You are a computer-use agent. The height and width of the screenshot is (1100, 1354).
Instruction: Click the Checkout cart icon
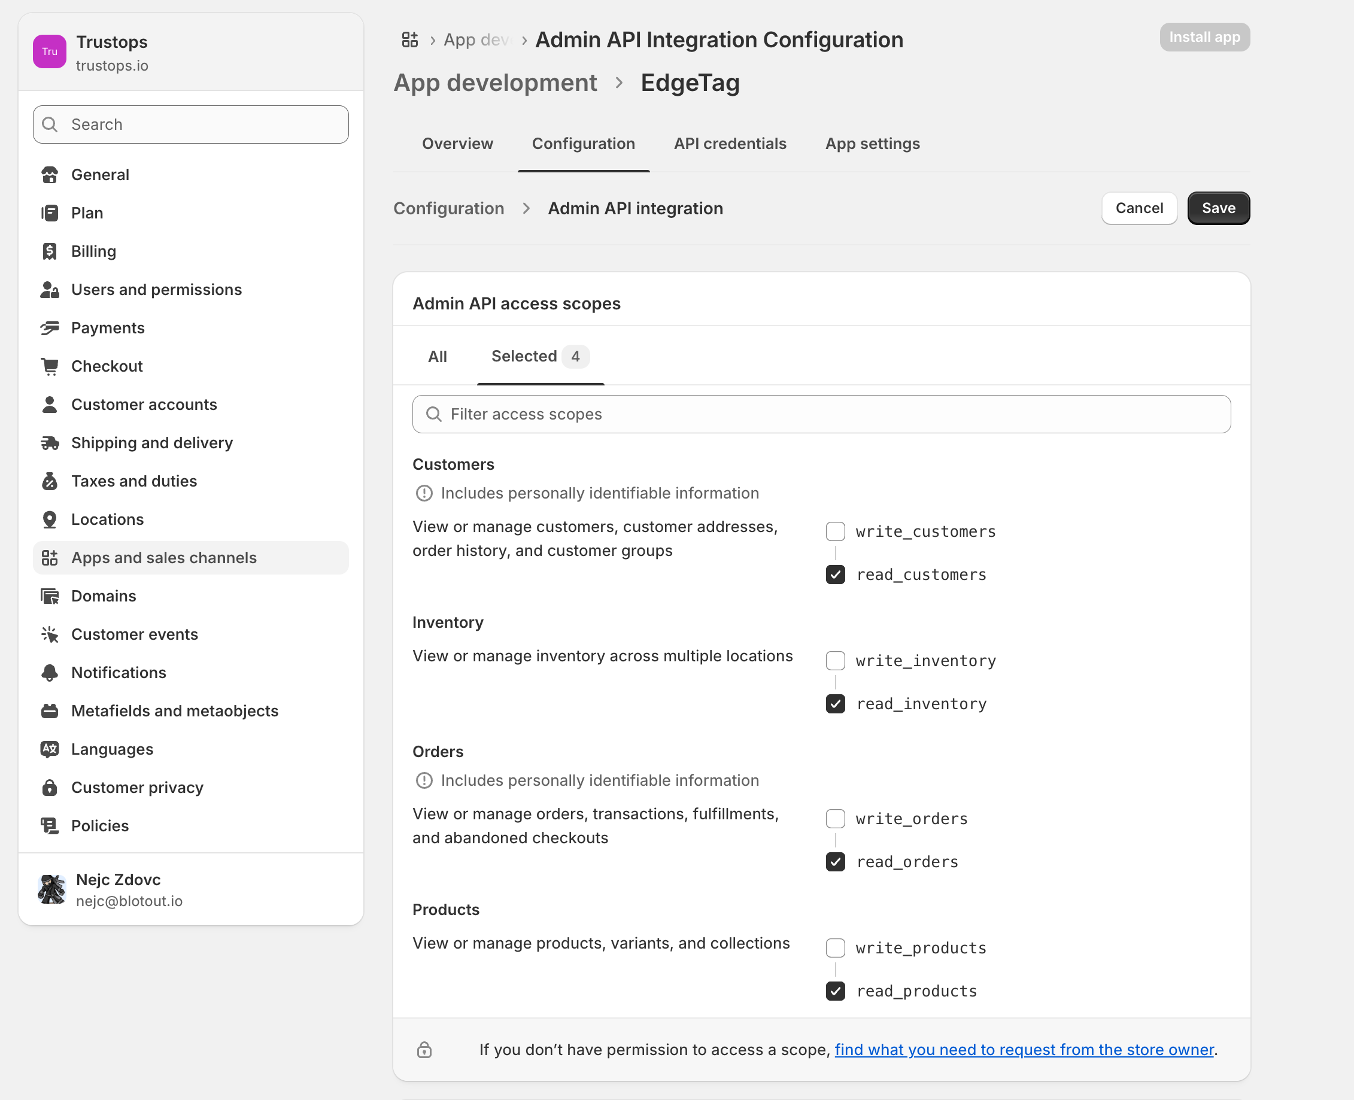50,366
